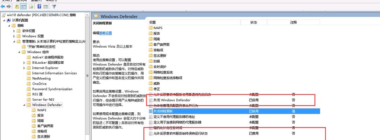Click the folder icon beside Server for NIS
The height and width of the screenshot is (140, 380).
28,100
